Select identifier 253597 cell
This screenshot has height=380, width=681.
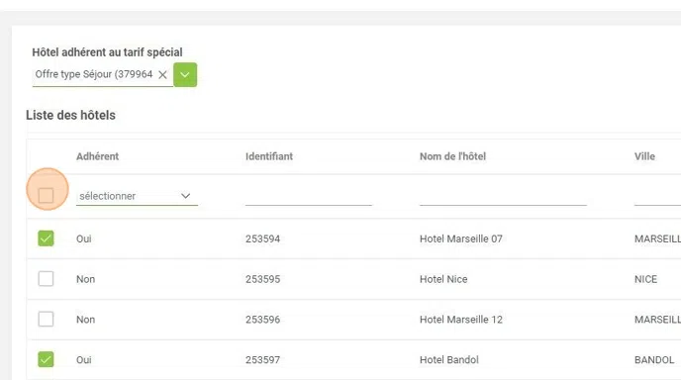[x=262, y=360]
